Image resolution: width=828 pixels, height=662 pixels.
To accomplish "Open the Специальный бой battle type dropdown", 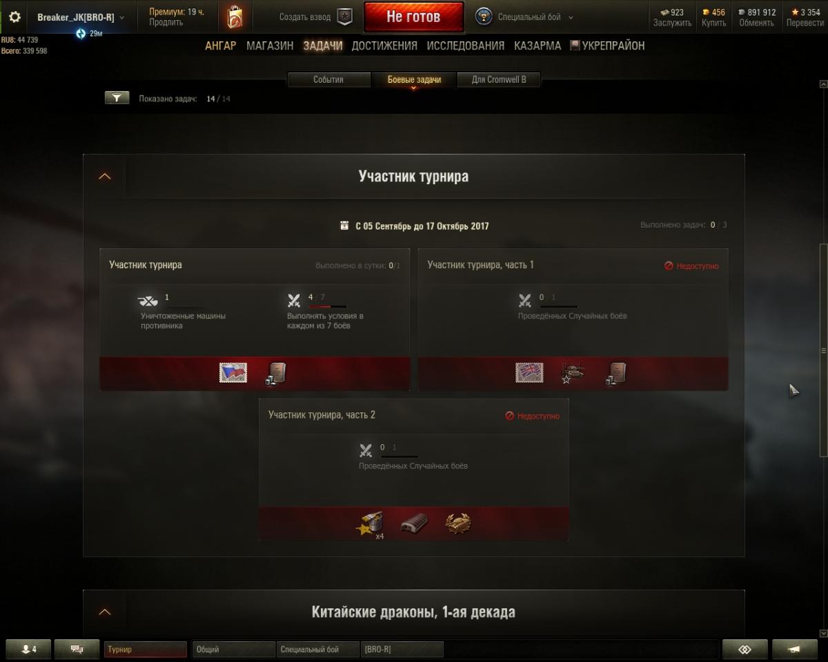I will click(x=524, y=17).
